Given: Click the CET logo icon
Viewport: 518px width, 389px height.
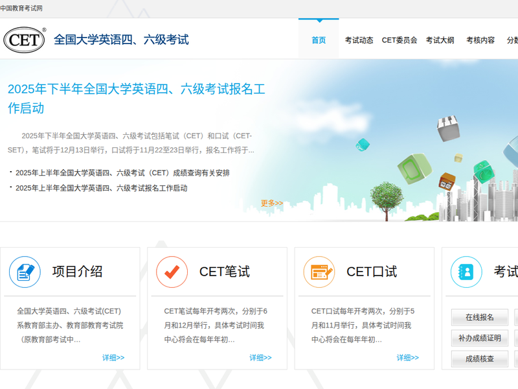Looking at the screenshot, I should [x=25, y=40].
